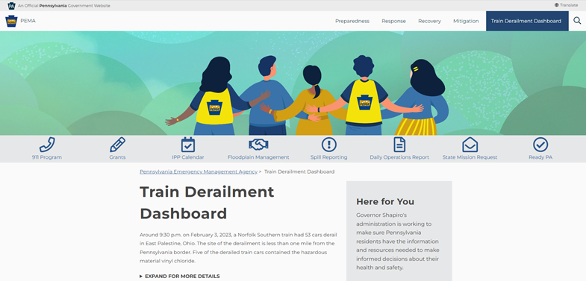Click the 911 Program phone icon
The image size is (586, 281).
coord(47,145)
